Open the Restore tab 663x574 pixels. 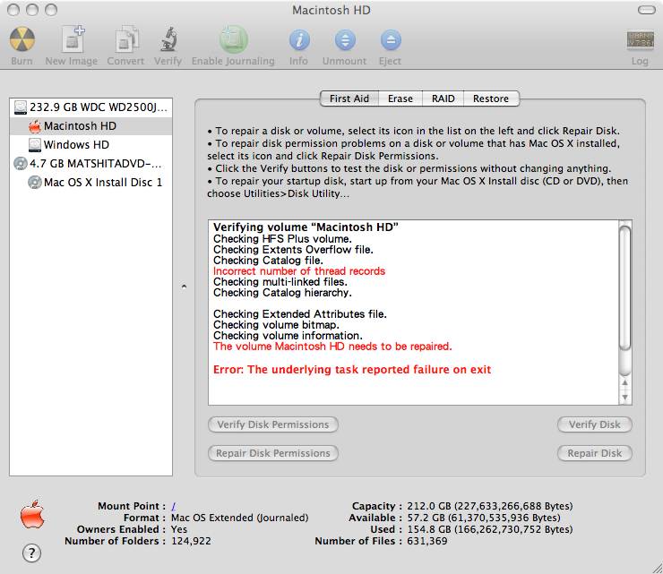[491, 99]
